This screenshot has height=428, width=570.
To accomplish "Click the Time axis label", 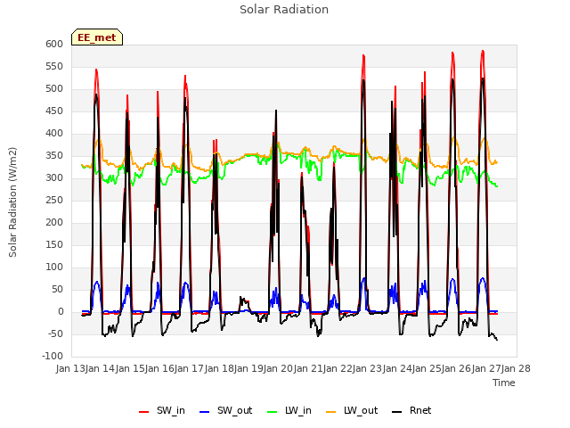I will tap(504, 383).
